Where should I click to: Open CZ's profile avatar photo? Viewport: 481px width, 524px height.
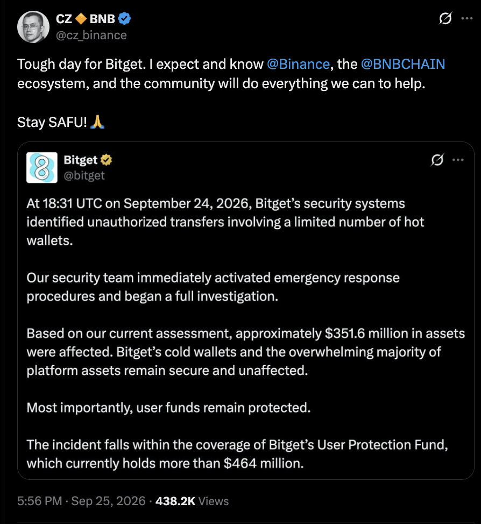(33, 27)
